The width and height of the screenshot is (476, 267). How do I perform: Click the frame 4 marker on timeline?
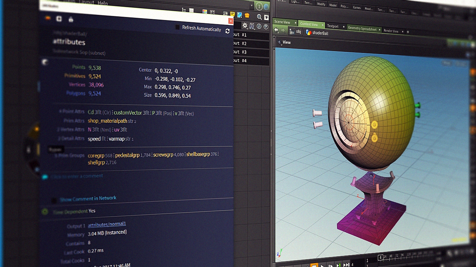[x=380, y=257]
